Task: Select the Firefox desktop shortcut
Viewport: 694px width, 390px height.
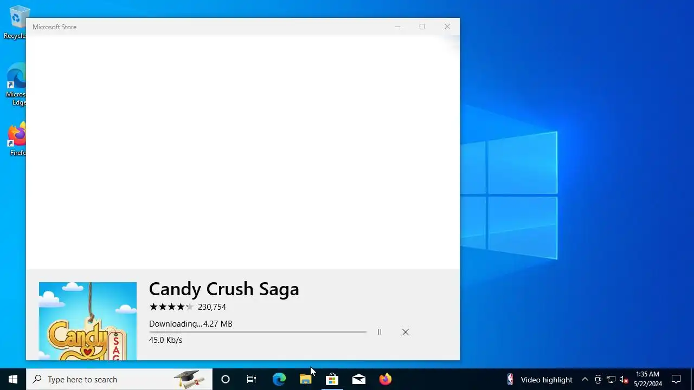Action: point(16,140)
